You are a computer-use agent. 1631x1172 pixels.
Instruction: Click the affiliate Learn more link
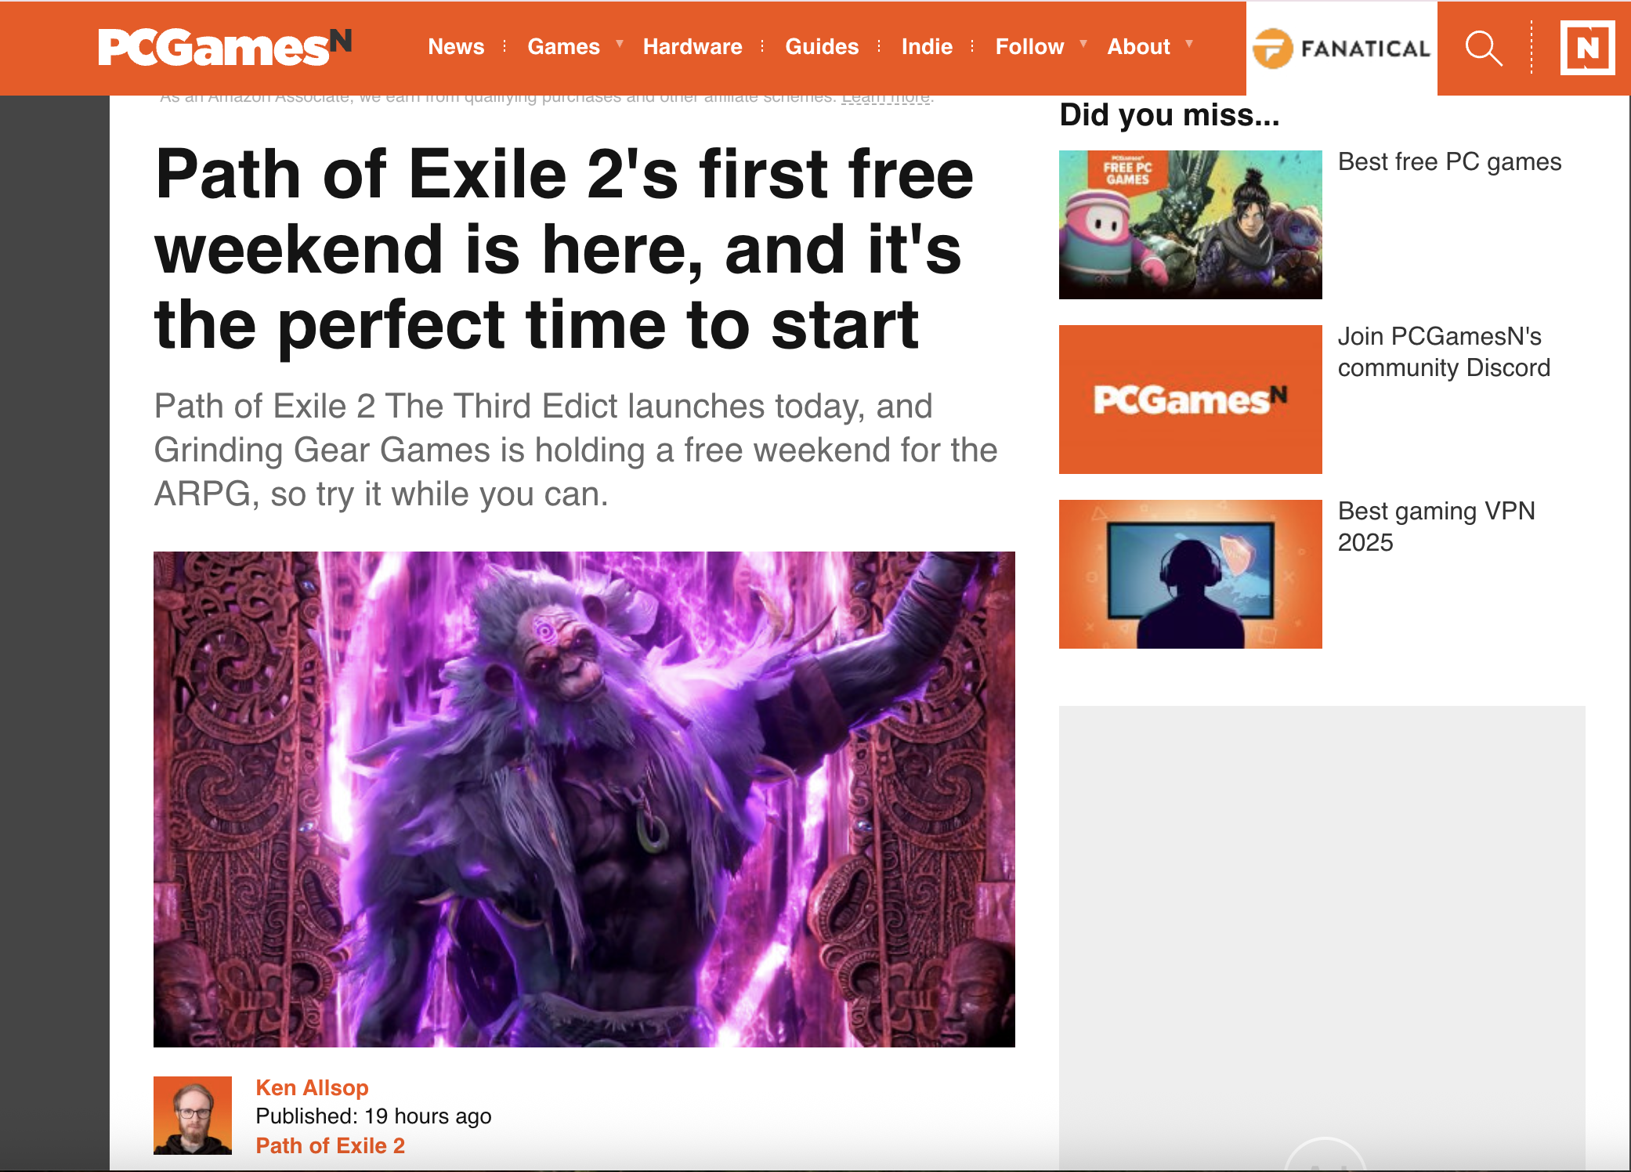tap(886, 98)
